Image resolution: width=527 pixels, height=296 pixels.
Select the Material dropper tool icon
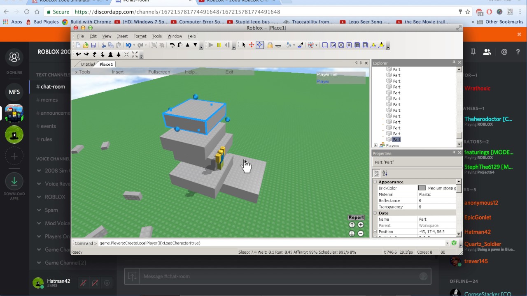[301, 45]
